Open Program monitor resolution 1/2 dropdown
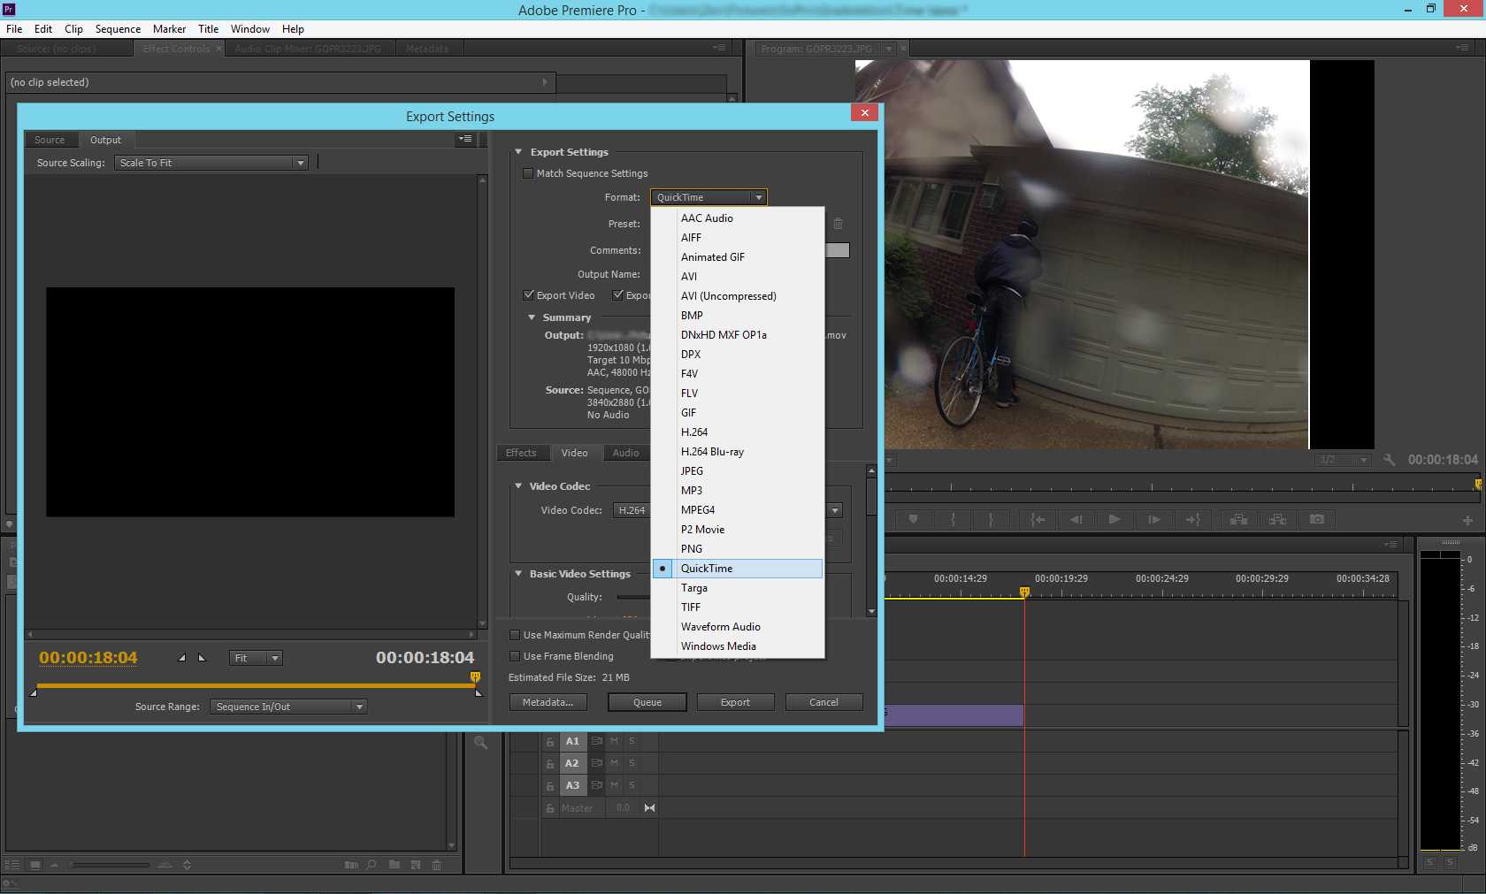 [1344, 460]
